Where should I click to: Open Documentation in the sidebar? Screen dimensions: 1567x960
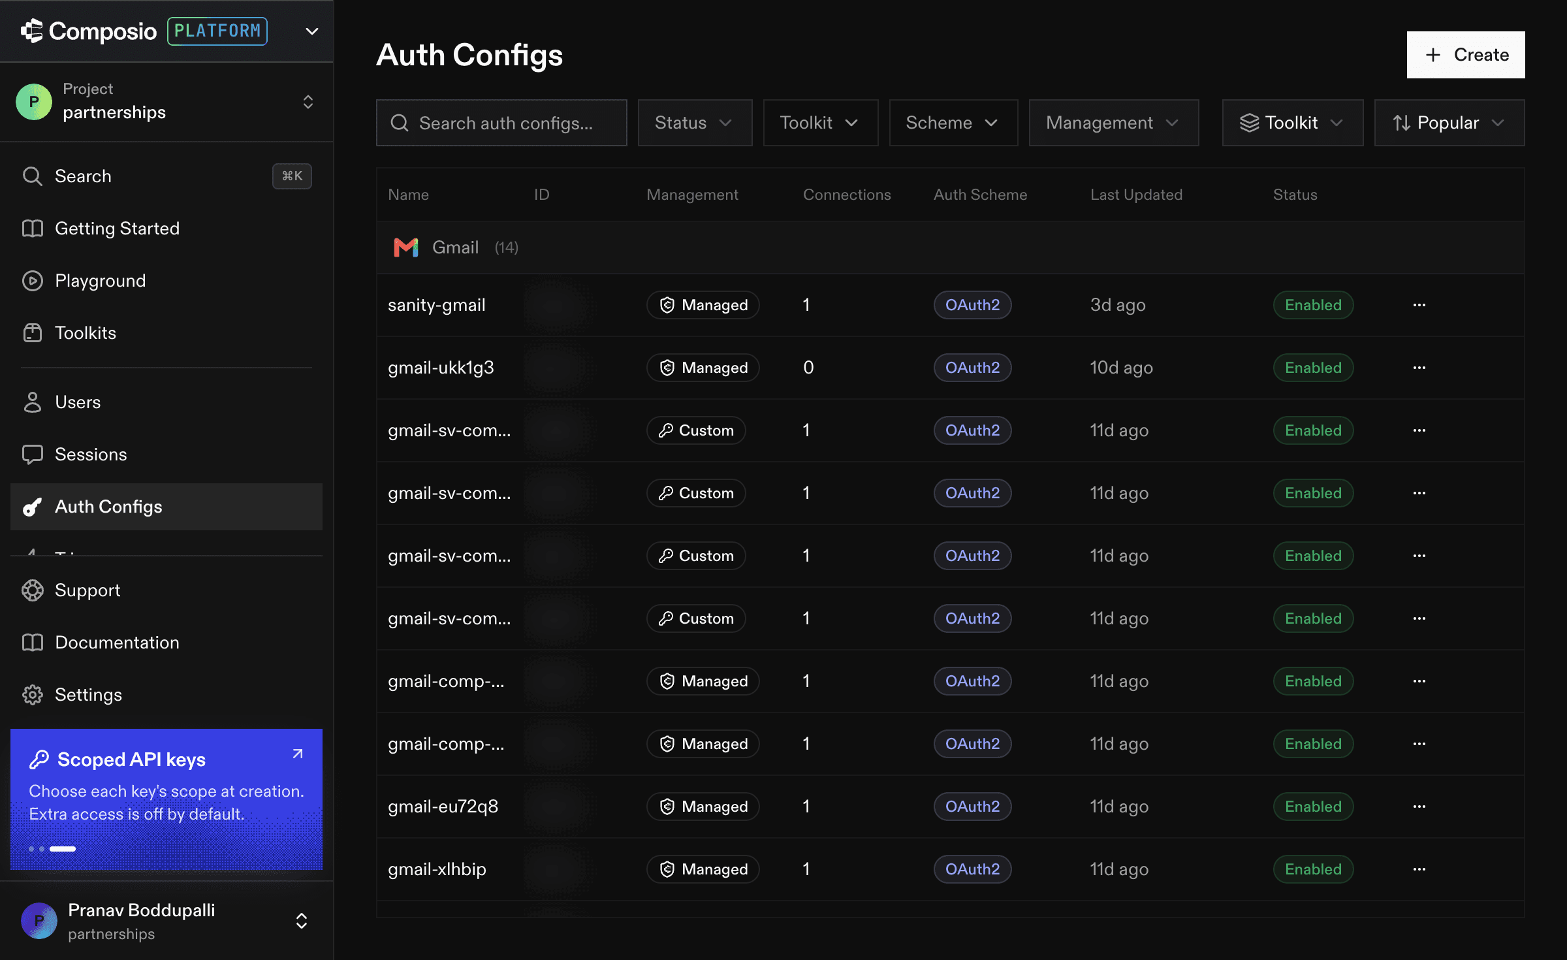pos(166,643)
